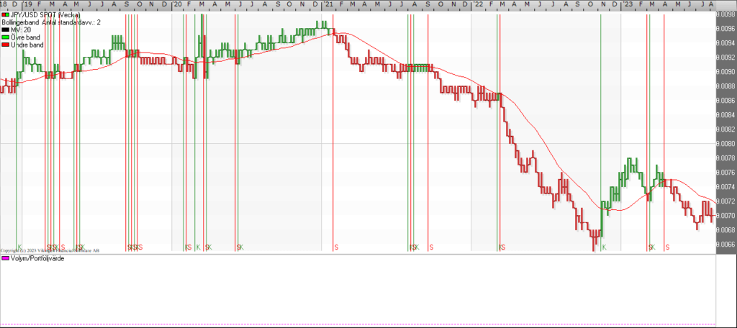Click the red Undre band color swatch
The width and height of the screenshot is (737, 328).
pos(6,45)
